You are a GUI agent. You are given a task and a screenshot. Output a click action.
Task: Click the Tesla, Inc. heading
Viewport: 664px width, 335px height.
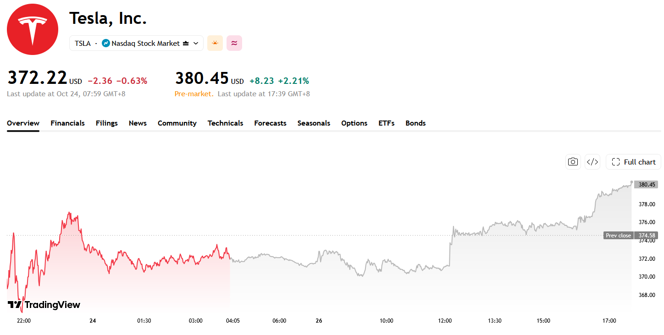(108, 18)
